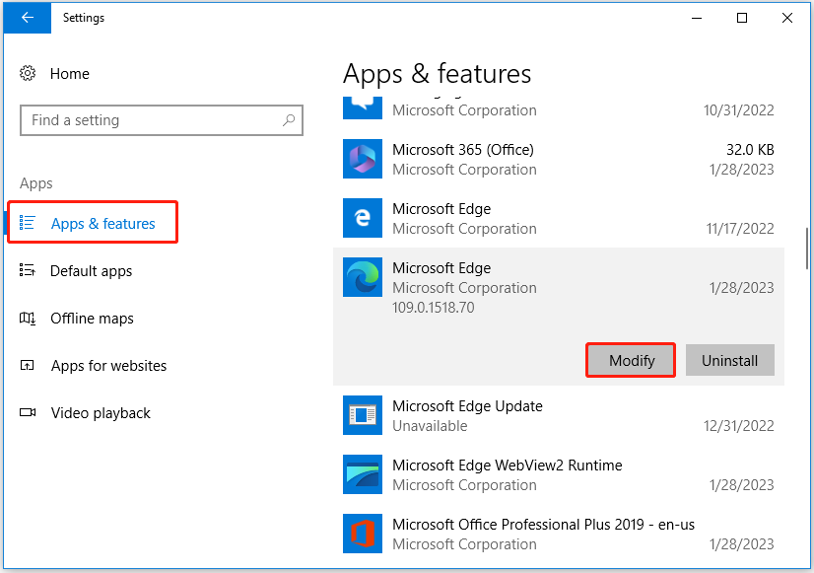Click the Find a setting search box
The image size is (814, 573).
[x=162, y=120]
